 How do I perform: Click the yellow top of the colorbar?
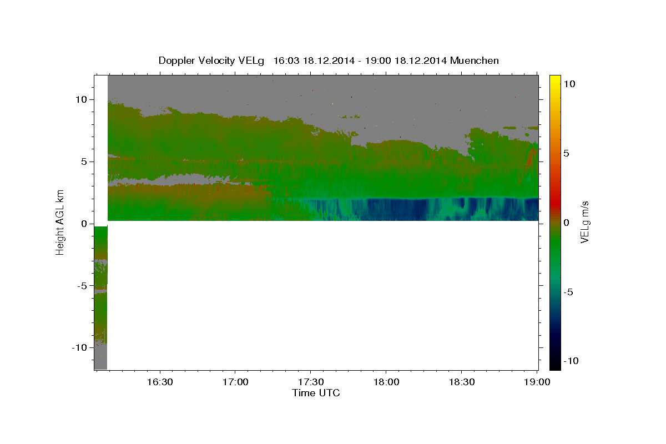pyautogui.click(x=554, y=80)
